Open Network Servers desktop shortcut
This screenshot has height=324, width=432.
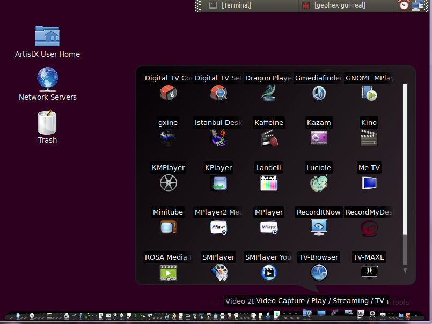pyautogui.click(x=47, y=79)
